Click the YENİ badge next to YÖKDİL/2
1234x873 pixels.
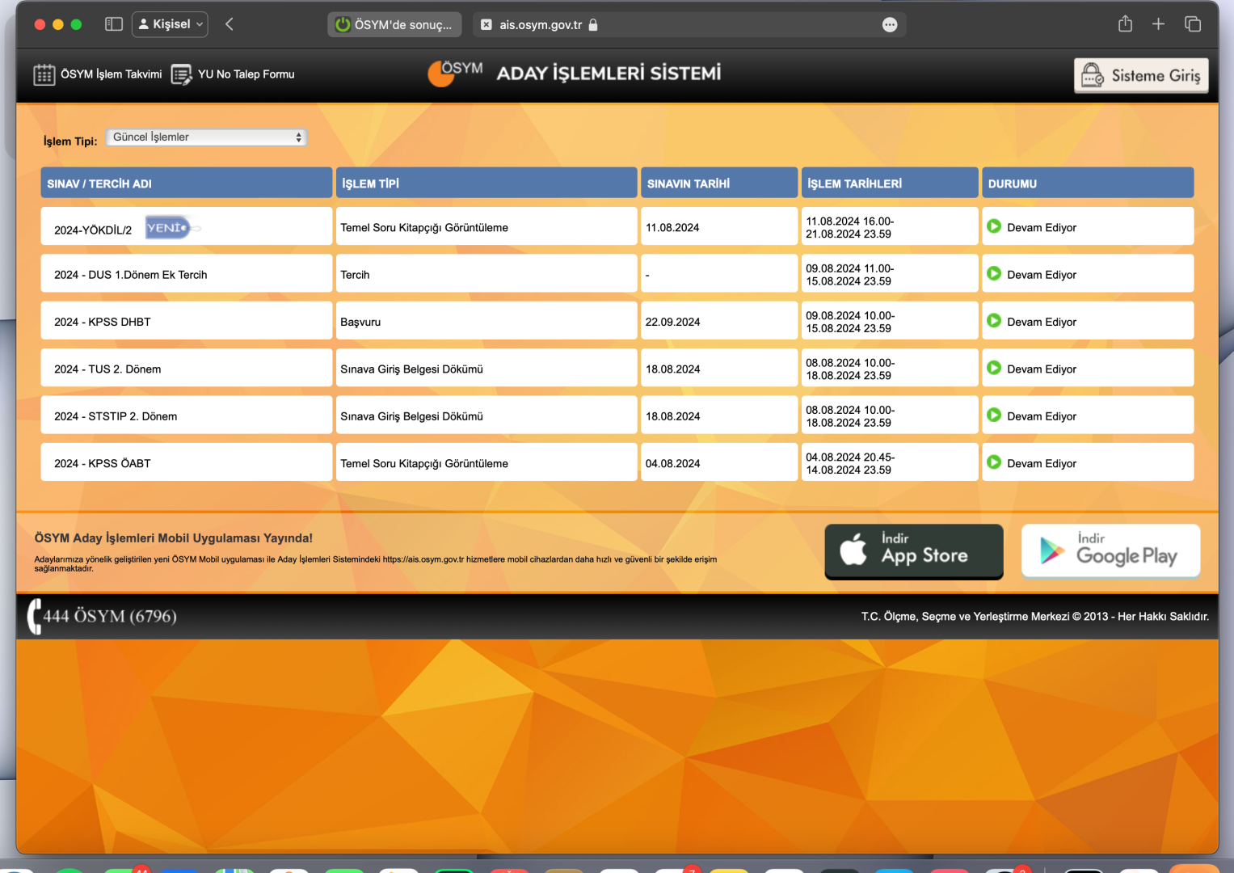pos(172,228)
